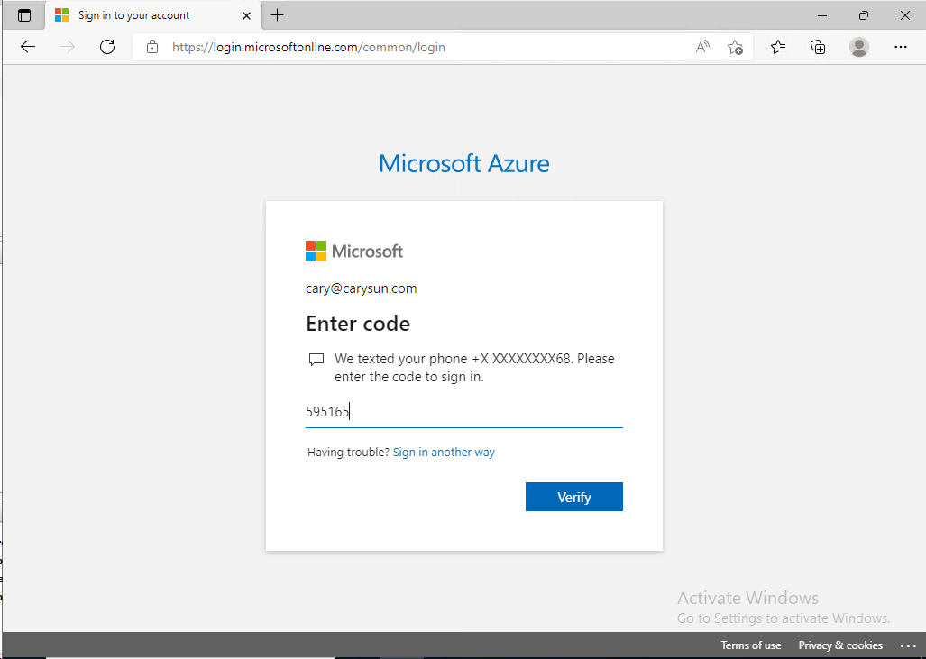Screen dimensions: 926x659
Task: Open the Favorites list
Action: click(778, 47)
